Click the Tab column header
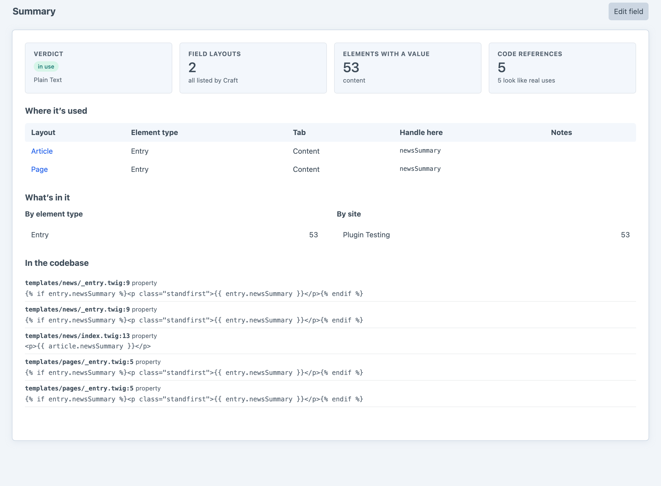 tap(299, 132)
